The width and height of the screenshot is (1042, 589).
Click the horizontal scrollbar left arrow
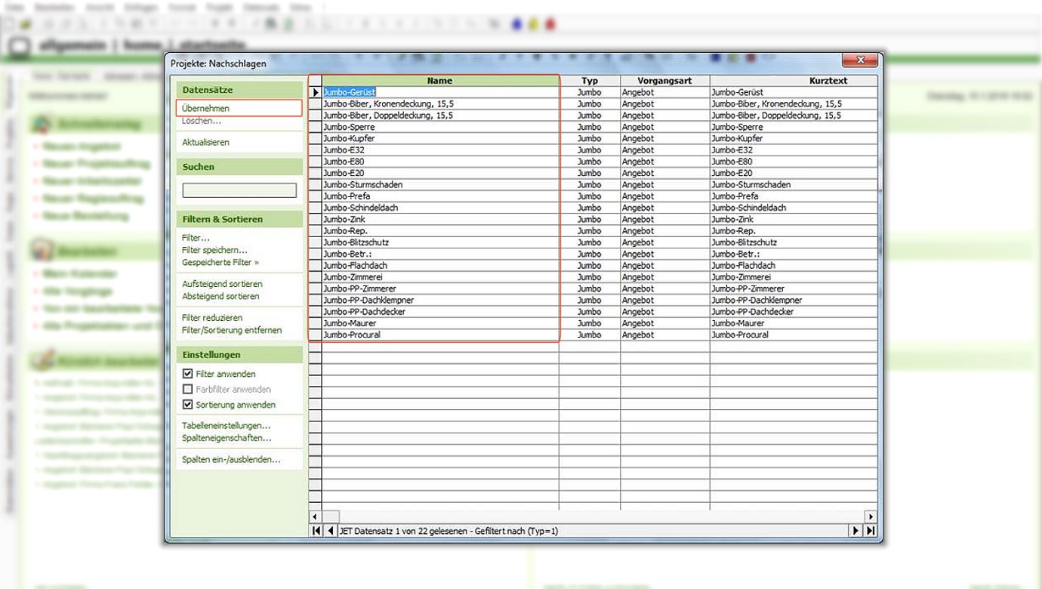316,517
